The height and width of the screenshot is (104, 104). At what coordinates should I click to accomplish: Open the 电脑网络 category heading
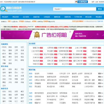(x=5, y=44)
